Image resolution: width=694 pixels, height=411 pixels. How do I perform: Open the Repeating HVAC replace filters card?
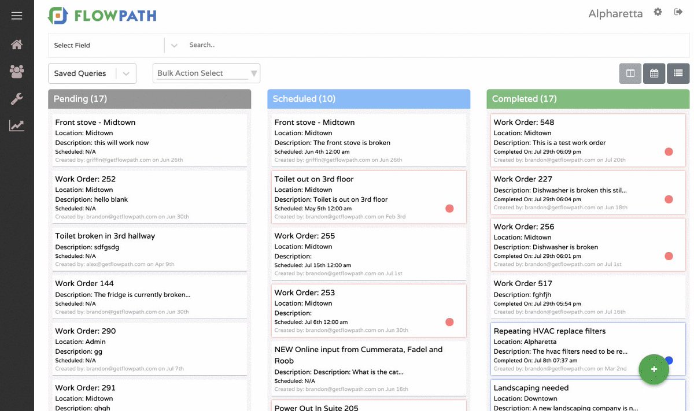point(588,349)
